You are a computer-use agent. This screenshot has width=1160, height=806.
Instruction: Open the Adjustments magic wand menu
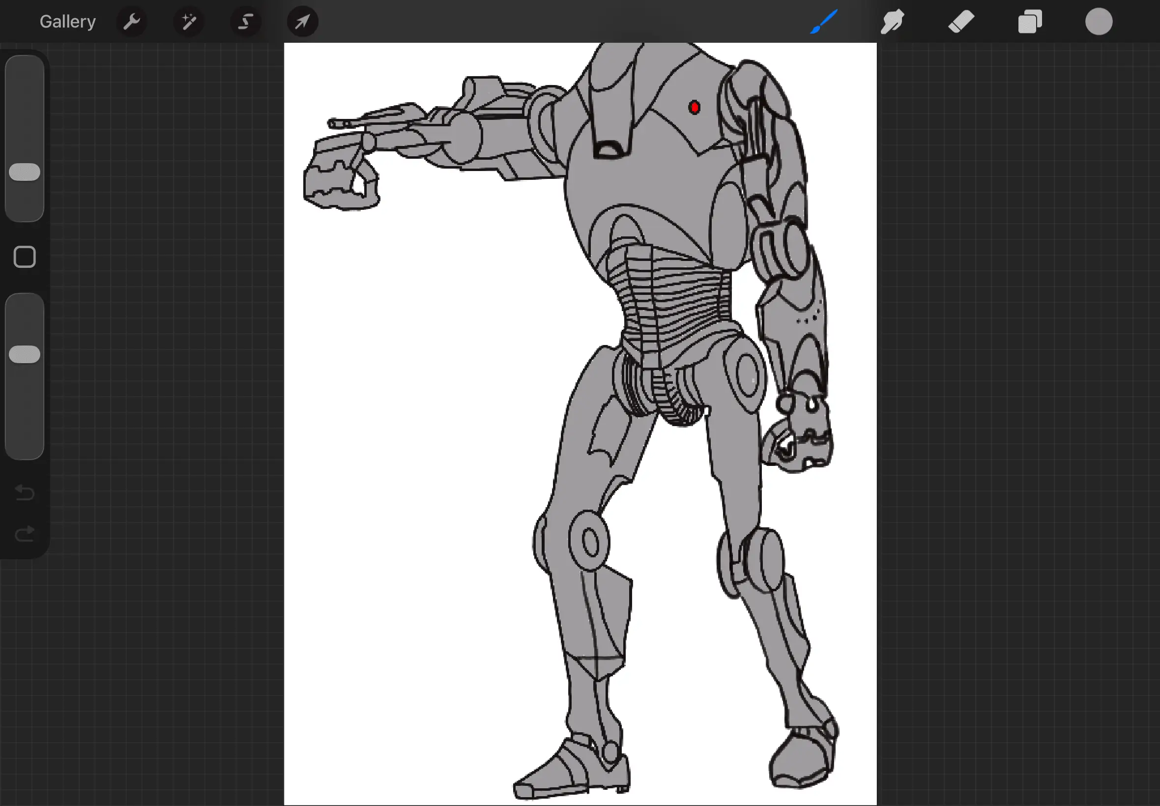[x=188, y=22]
